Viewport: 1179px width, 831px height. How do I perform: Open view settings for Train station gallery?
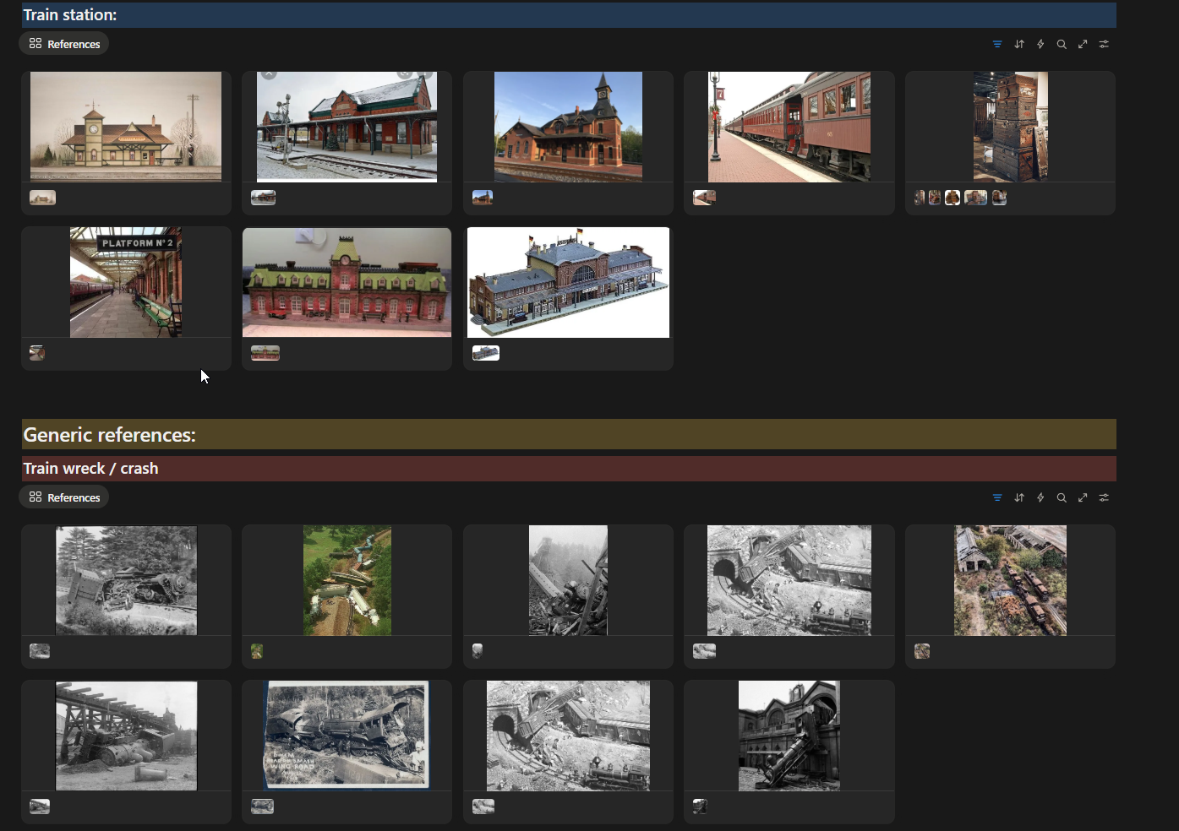(x=1104, y=44)
